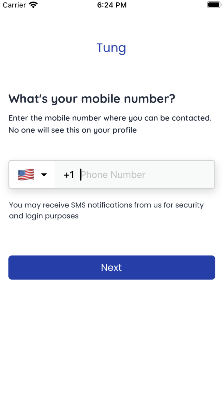
Task: Tap the US flag icon
Action: click(26, 174)
